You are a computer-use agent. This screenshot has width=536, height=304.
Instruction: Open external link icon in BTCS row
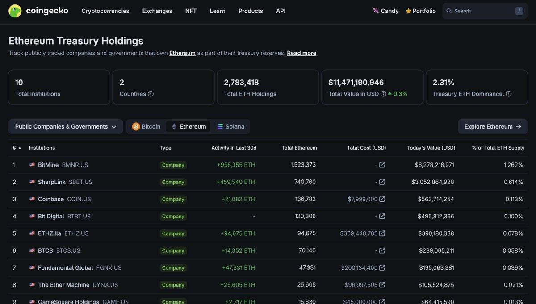(382, 250)
